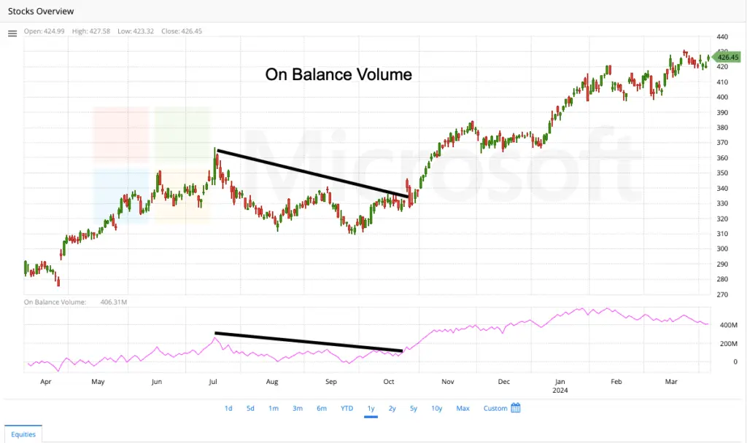Image resolution: width=747 pixels, height=443 pixels.
Task: Click the Jul label on time axis
Action: pyautogui.click(x=213, y=382)
